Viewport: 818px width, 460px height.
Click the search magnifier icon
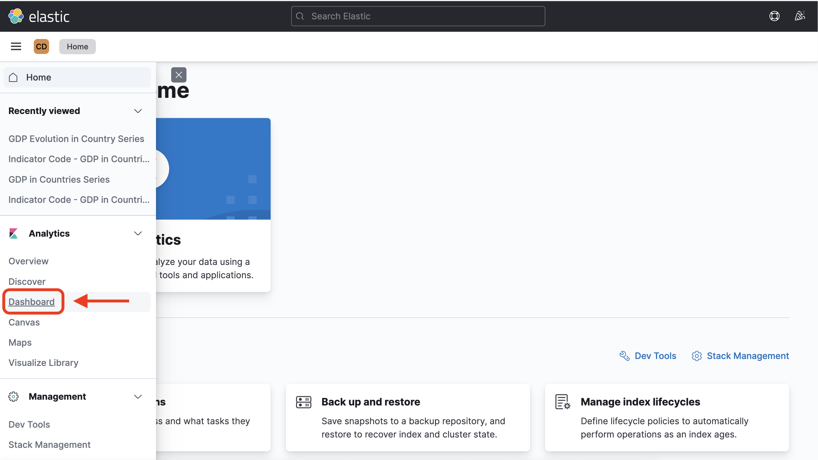[300, 16]
